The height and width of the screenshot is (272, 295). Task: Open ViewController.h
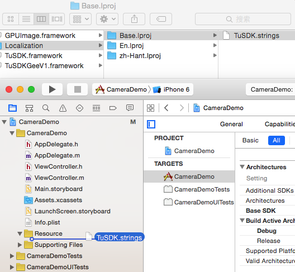pos(54,166)
